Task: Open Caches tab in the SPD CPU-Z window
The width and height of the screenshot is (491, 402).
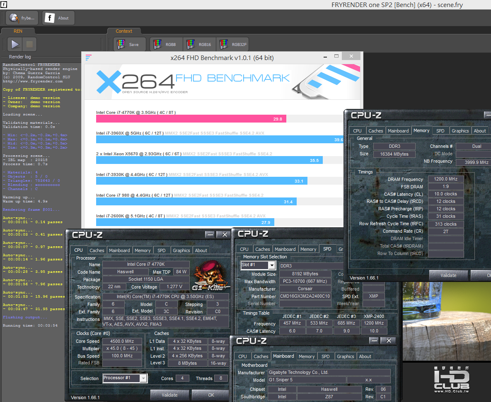Action: coord(262,249)
